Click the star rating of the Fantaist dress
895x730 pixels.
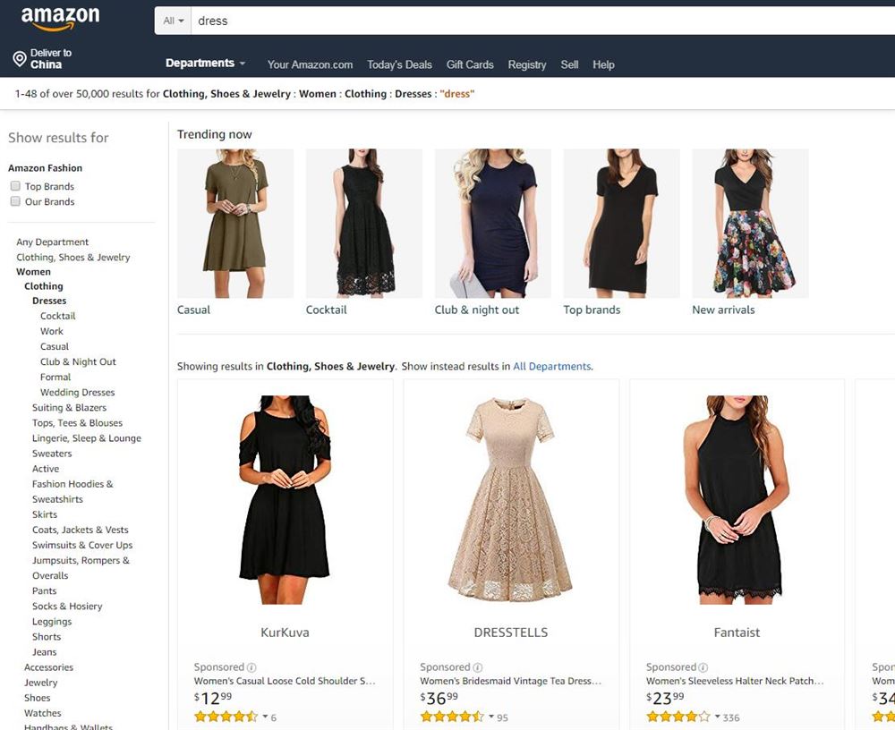click(678, 717)
